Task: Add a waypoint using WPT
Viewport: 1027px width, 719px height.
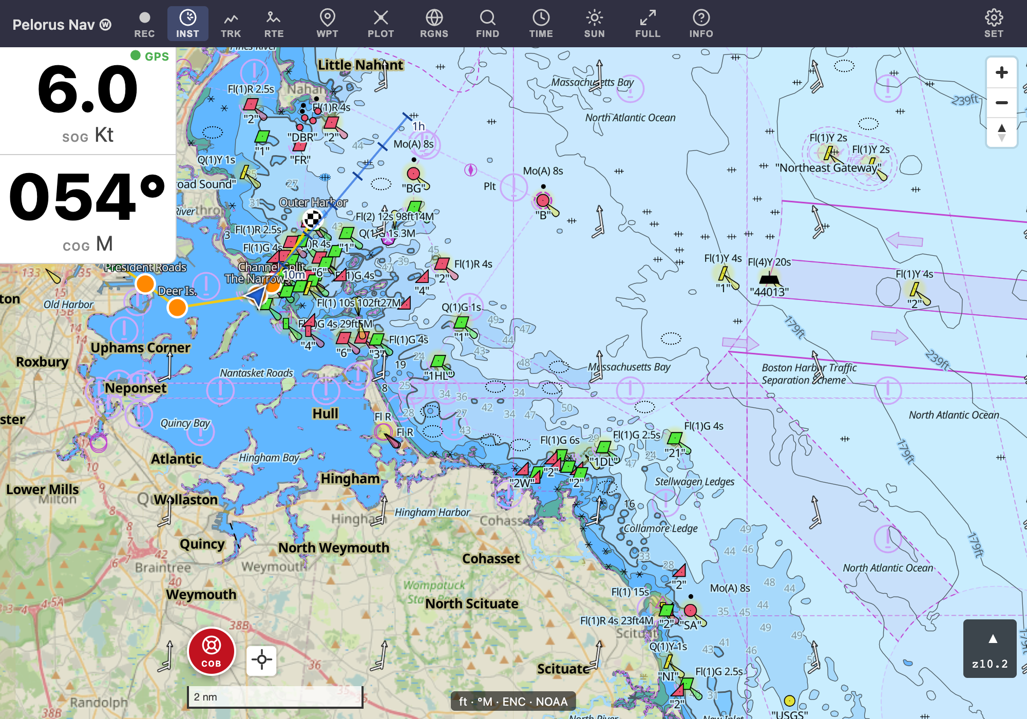Action: tap(327, 24)
